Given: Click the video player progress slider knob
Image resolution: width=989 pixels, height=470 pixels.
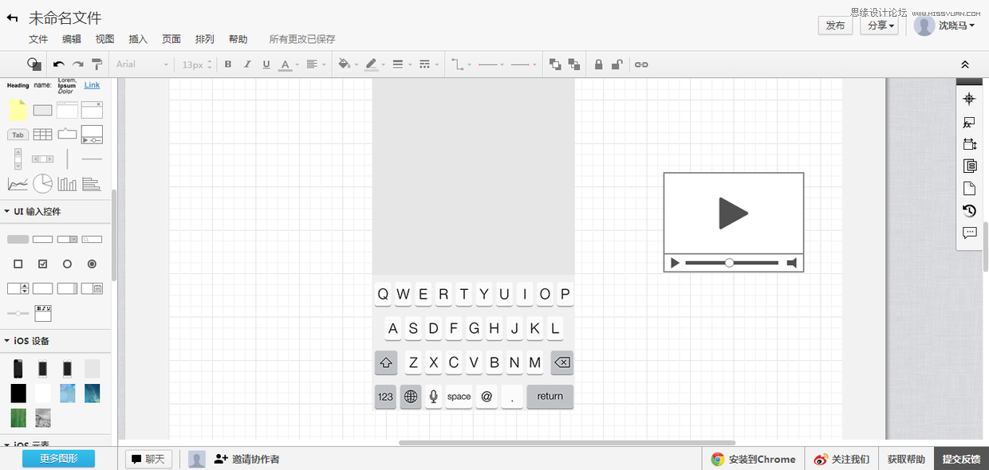Looking at the screenshot, I should (x=729, y=263).
